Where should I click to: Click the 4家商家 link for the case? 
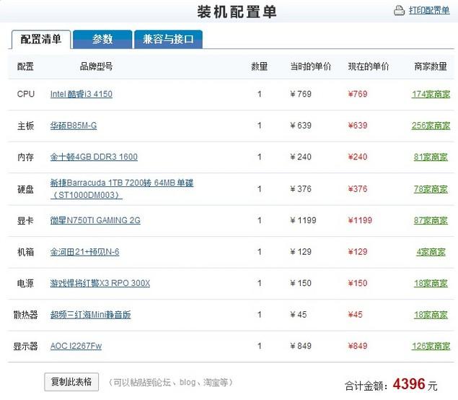431,252
